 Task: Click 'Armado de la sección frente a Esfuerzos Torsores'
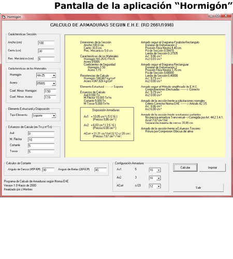point(170,128)
